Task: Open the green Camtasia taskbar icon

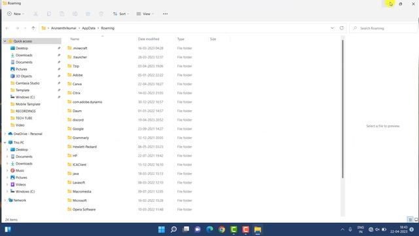Action: (x=234, y=229)
